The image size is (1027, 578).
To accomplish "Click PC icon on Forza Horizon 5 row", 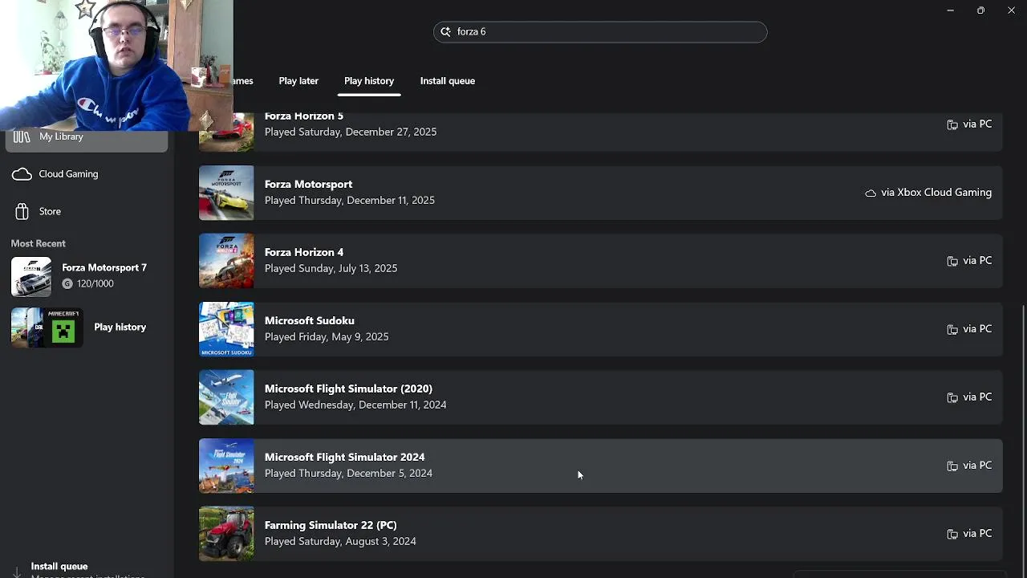I will coord(952,124).
